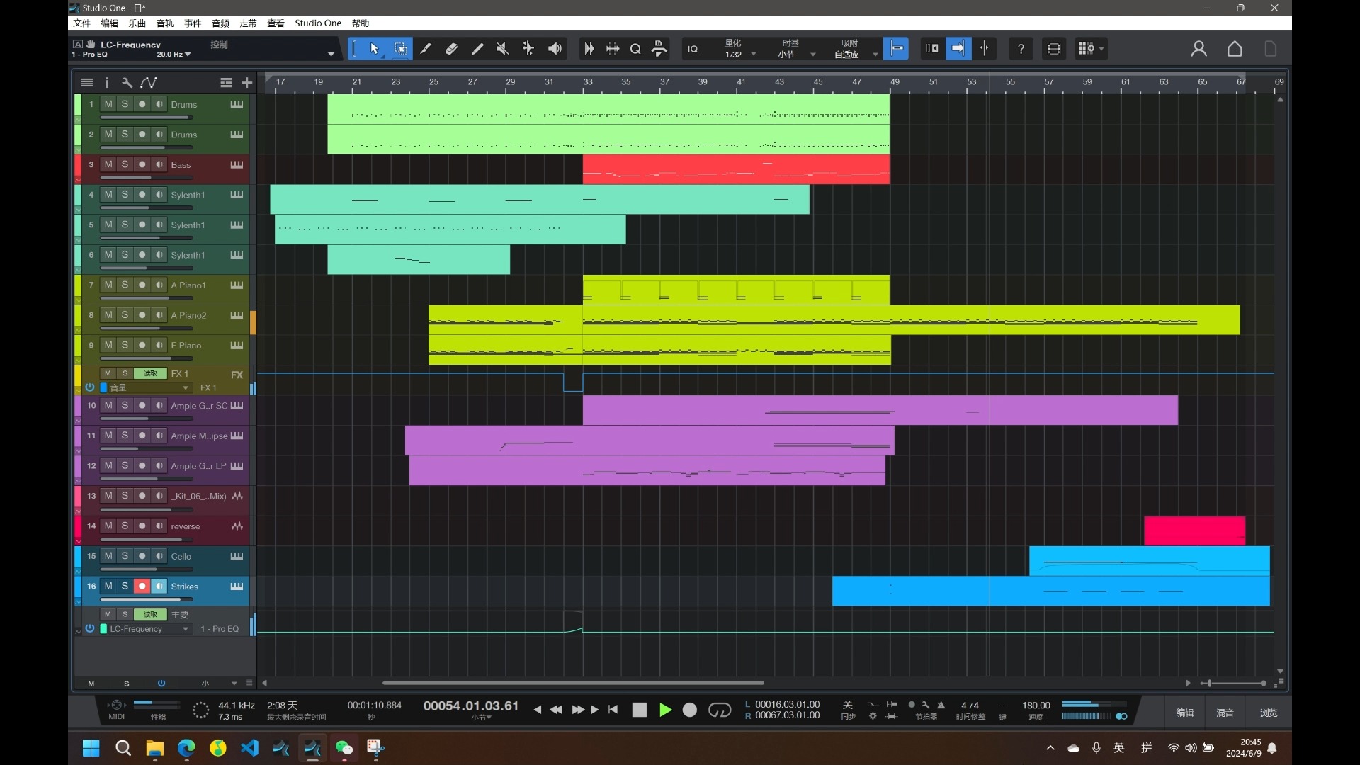
Task: Open the 浏览 browser panel button
Action: (1268, 713)
